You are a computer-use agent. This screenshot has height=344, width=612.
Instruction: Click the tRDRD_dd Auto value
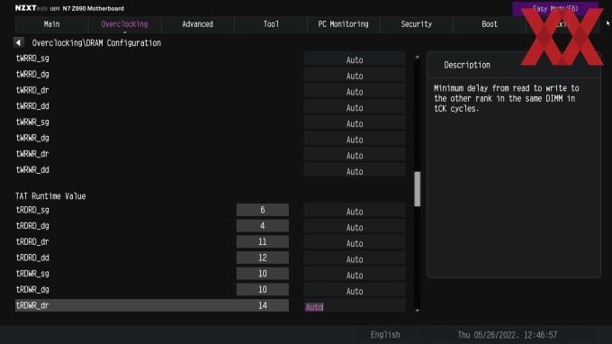pyautogui.click(x=355, y=259)
